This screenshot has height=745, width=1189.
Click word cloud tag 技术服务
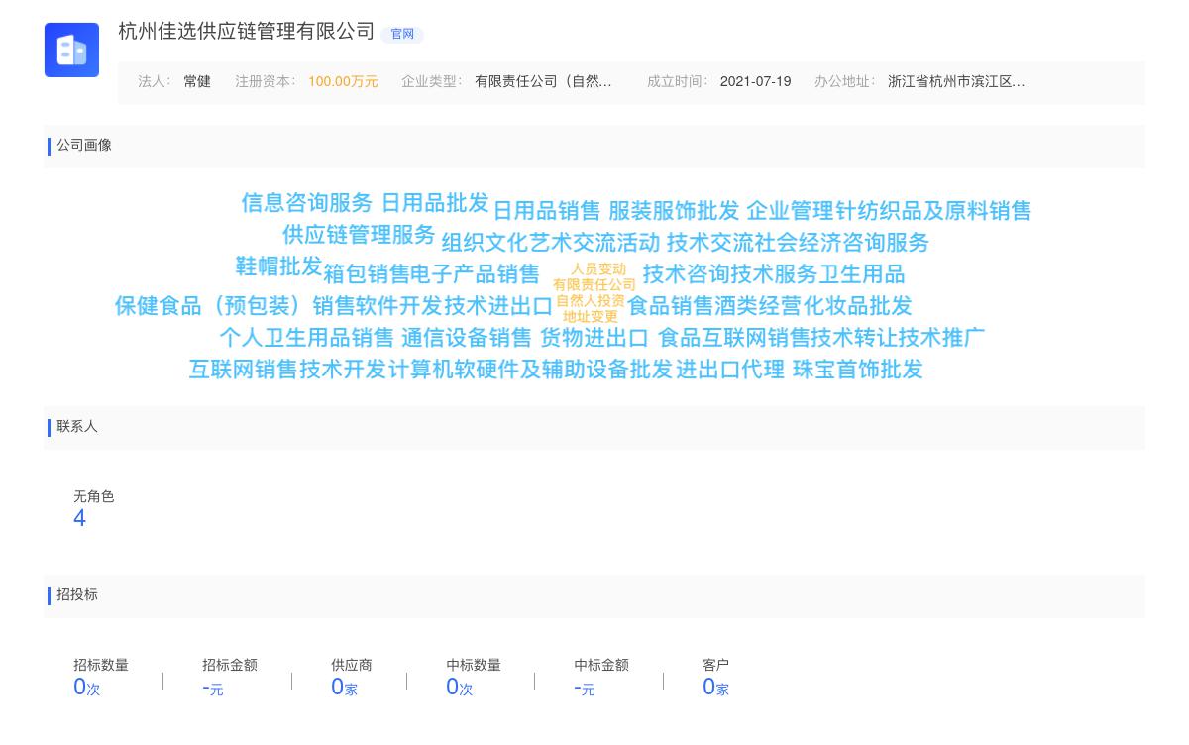(774, 274)
